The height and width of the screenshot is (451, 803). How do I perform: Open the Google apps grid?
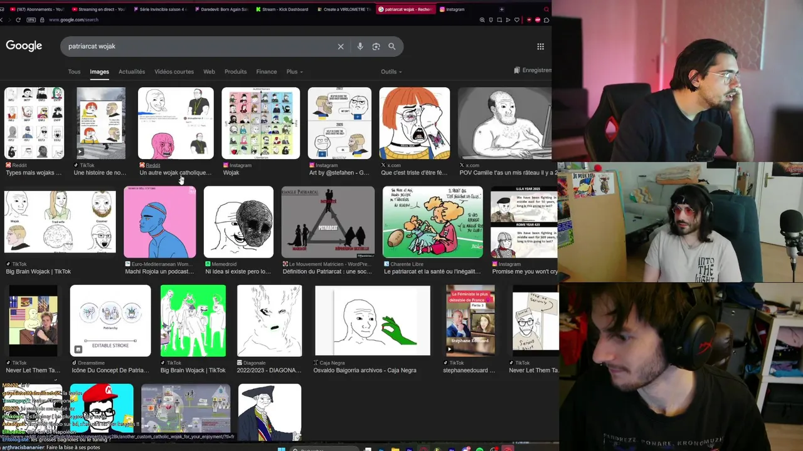(540, 46)
